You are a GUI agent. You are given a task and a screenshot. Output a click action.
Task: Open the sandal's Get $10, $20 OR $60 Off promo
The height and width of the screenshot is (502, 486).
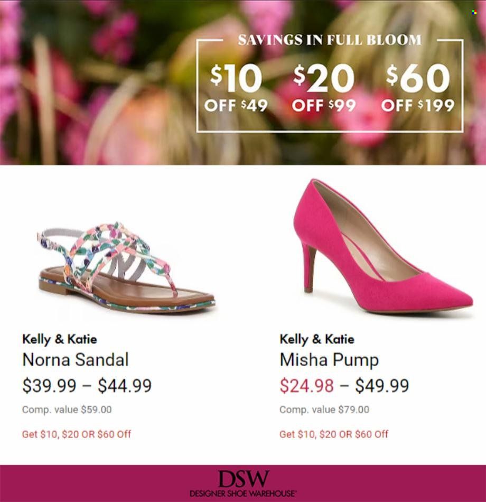77,434
